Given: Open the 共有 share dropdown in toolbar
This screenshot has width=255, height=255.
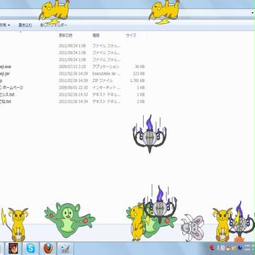Looking at the screenshot, I should [x=5, y=25].
